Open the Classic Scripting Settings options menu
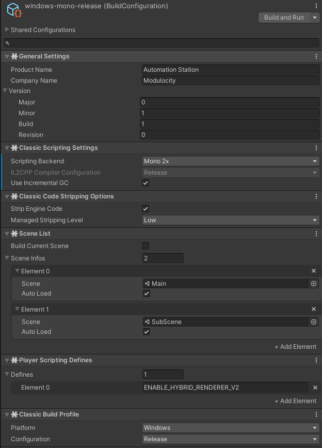Viewport: 322px width, 448px height. pos(316,148)
